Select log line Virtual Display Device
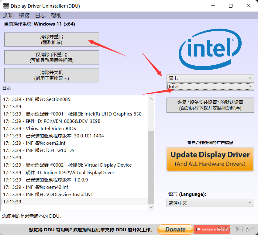 [x=74, y=165]
